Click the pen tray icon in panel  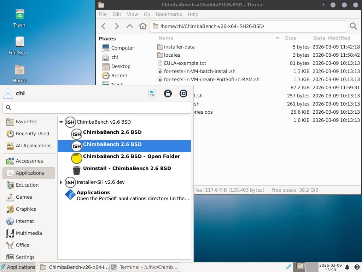(x=288, y=267)
